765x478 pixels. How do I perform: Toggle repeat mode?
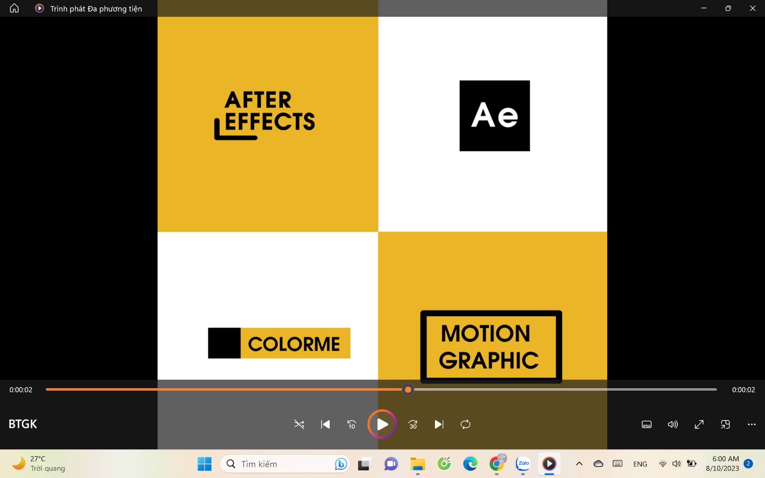pyautogui.click(x=466, y=424)
